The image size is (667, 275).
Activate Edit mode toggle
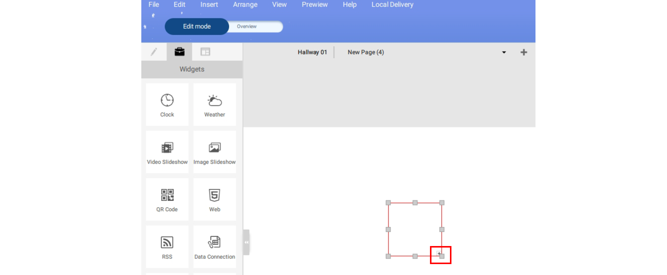coord(197,26)
